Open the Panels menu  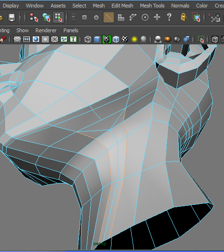click(71, 30)
